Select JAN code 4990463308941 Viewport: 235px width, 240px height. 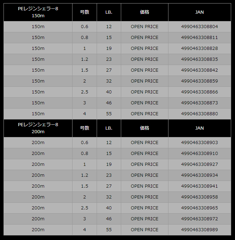199,186
